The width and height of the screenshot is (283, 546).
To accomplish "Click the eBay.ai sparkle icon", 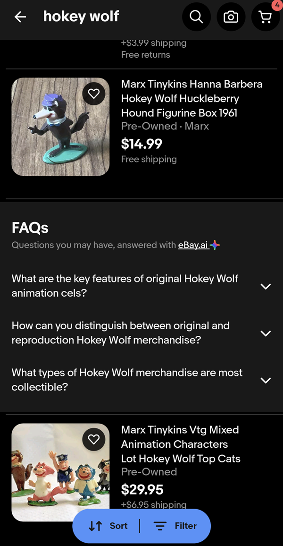I will (x=215, y=245).
